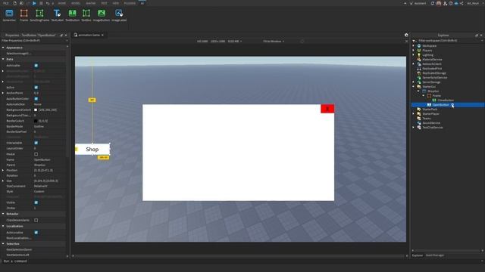The image size is (485, 272).
Task: Click the Explorer filter funnel icon
Action: point(415,40)
